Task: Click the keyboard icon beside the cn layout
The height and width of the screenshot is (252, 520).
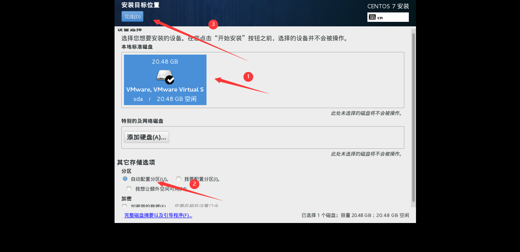Action: [x=372, y=17]
